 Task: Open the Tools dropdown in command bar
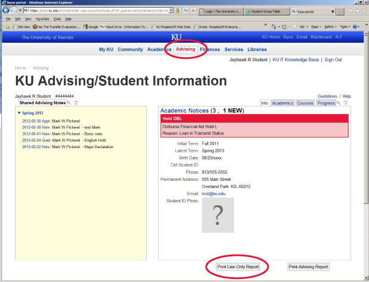tap(345, 27)
